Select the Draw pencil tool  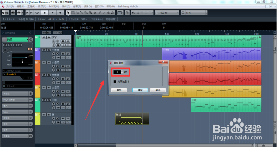tap(99, 13)
